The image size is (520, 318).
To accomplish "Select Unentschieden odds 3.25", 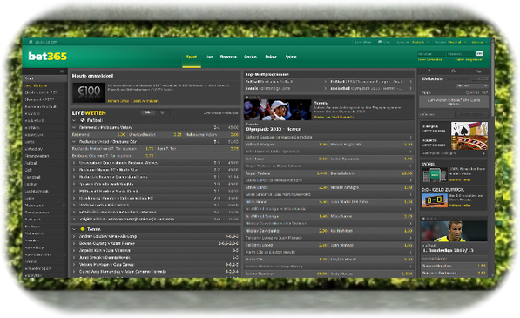I will click(178, 135).
